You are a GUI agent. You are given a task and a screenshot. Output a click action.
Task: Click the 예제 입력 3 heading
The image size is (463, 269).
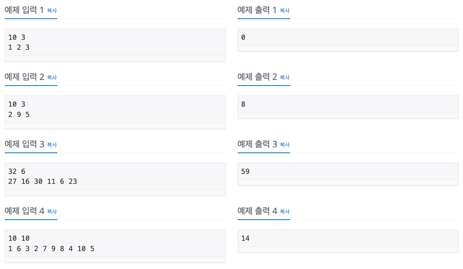24,144
